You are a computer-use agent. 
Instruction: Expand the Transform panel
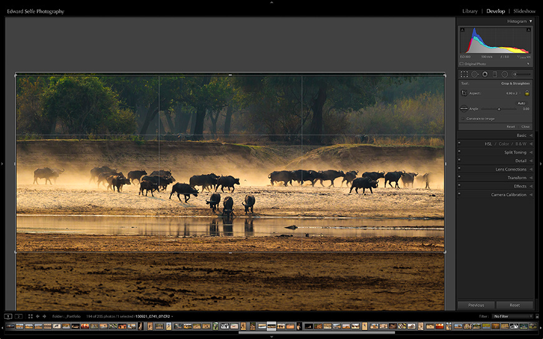[x=531, y=178]
